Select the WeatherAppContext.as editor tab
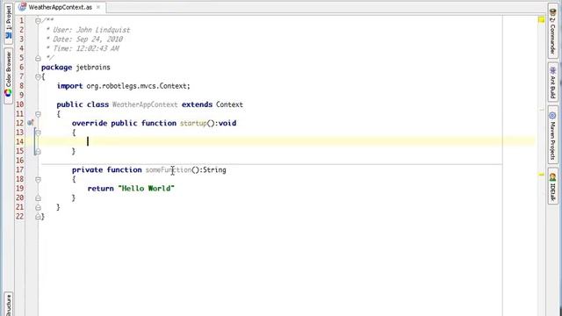This screenshot has height=316, width=562. pos(61,7)
